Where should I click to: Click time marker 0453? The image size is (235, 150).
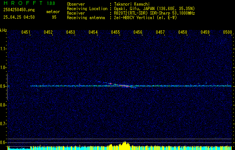coord(71,32)
